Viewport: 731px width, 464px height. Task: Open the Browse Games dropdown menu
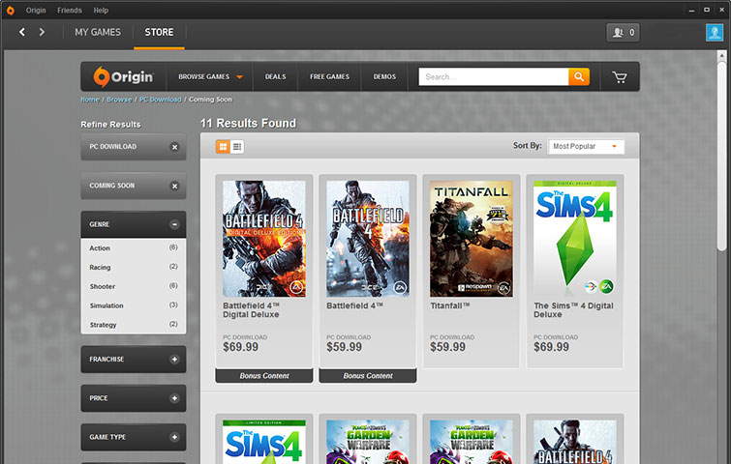point(210,76)
